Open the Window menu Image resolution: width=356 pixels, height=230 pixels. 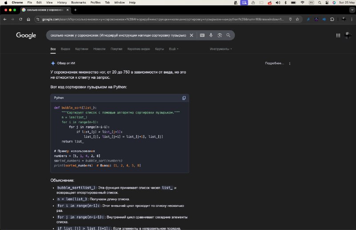point(119,3)
